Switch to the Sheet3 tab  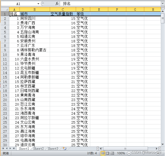[x=53, y=148]
